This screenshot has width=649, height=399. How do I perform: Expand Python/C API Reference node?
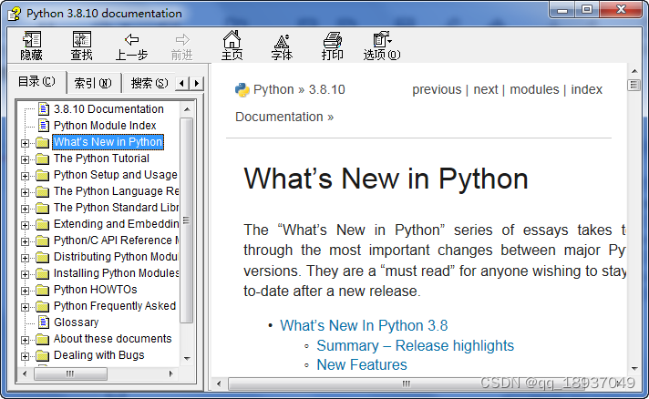26,241
